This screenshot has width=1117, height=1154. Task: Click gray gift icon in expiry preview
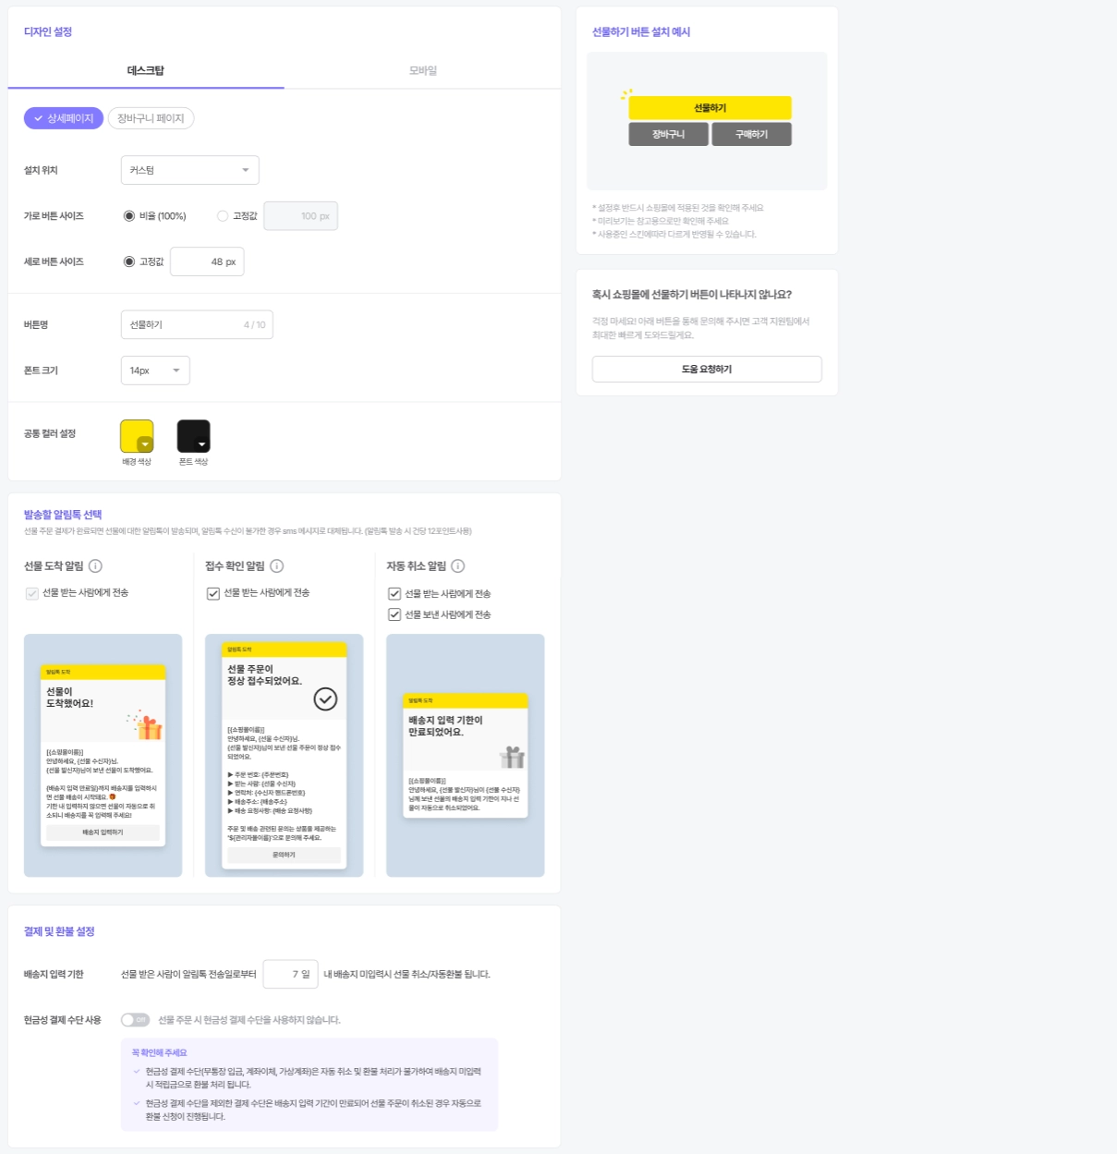(512, 757)
